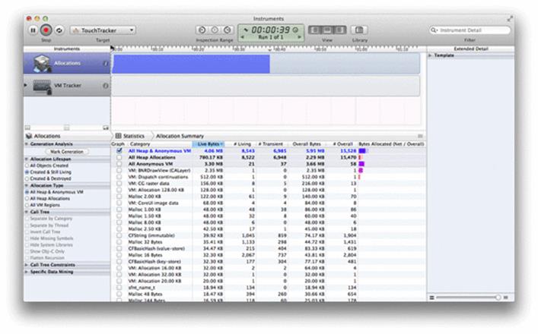
Task: Sort by Category column header
Action: click(x=160, y=144)
